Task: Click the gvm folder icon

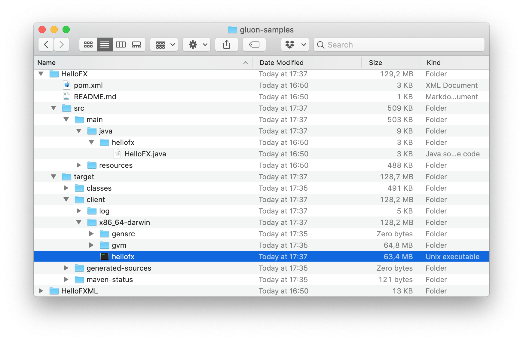Action: point(105,245)
